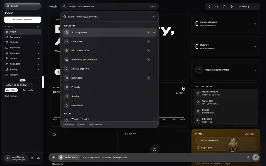Click the pencil edit icon next to Sekcje
Image resolution: width=266 pixels, height=166 pixels.
[x=38, y=27]
